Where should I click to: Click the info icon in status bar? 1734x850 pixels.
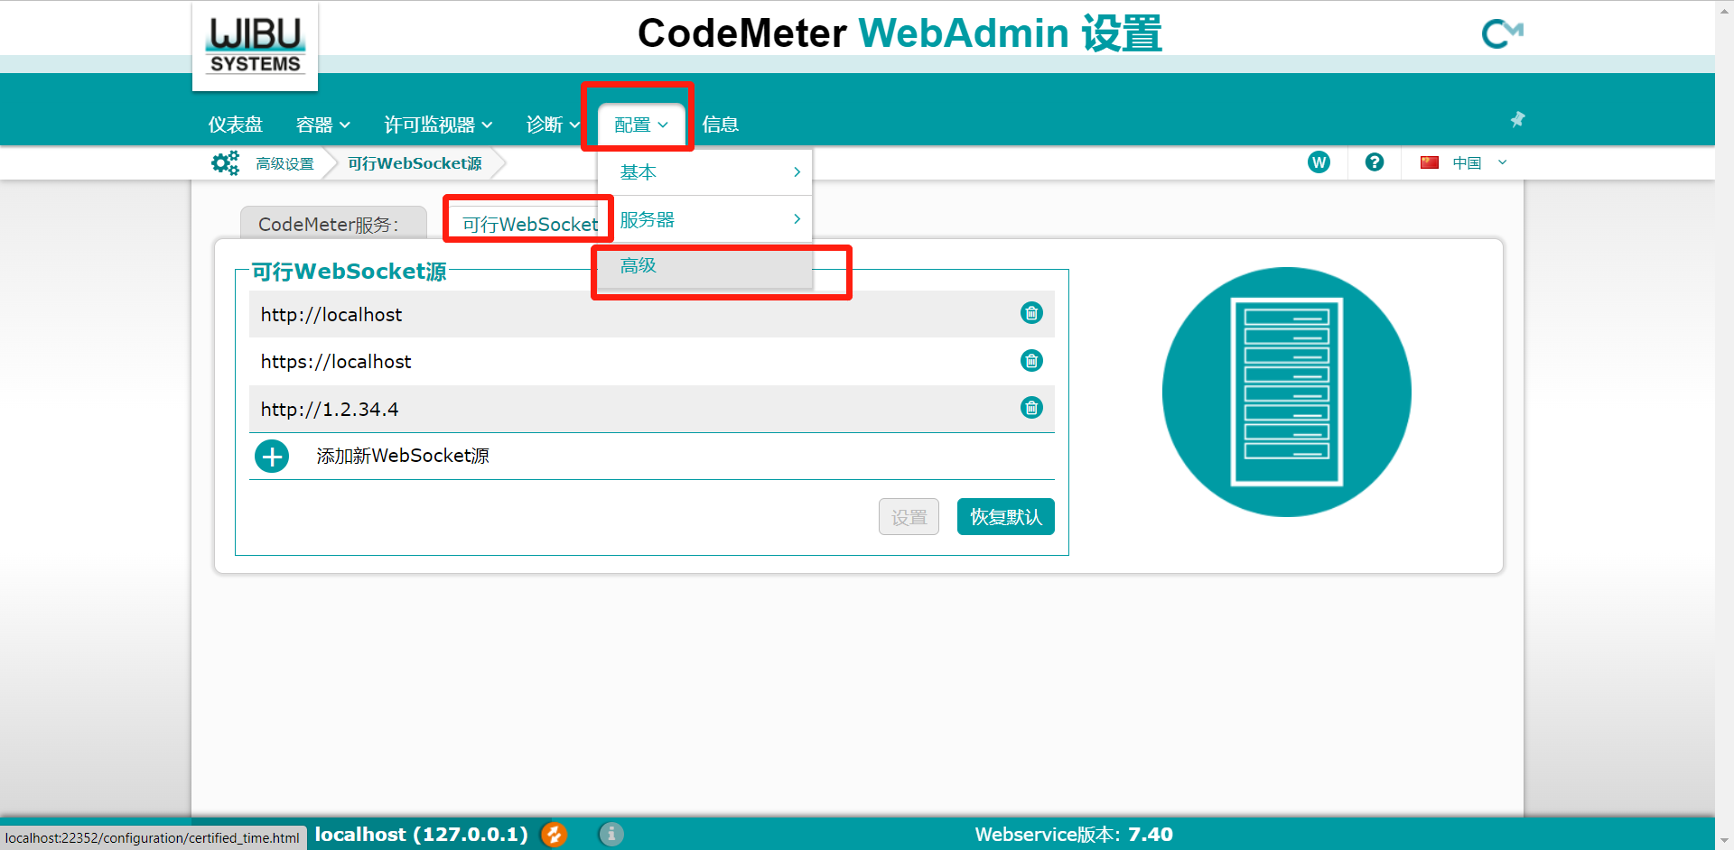[x=611, y=835]
